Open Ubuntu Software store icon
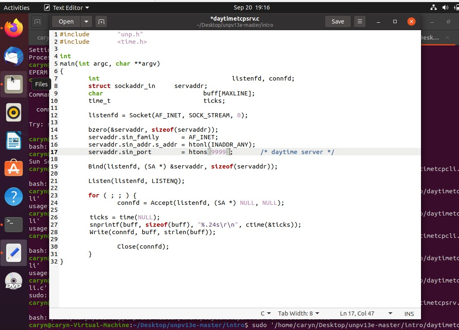The height and width of the screenshot is (330, 459). click(x=14, y=169)
